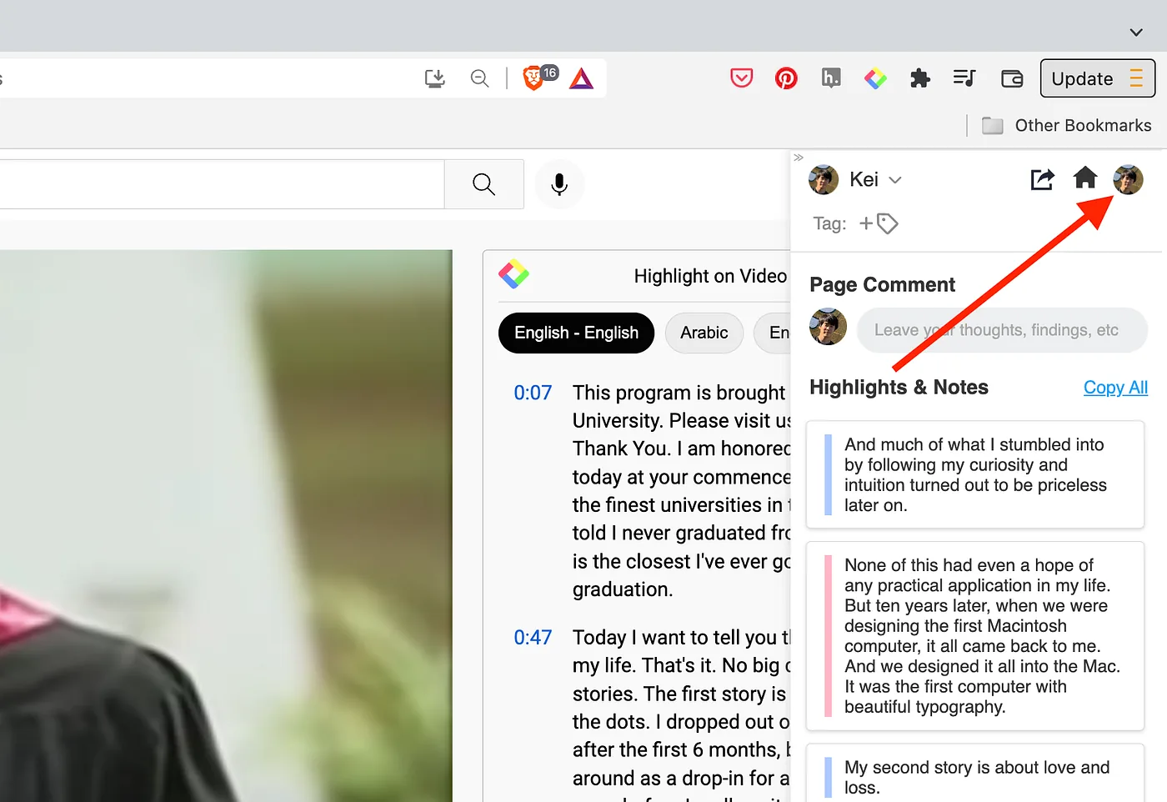This screenshot has width=1167, height=802.
Task: Click the Kei avatar beside the name
Action: pos(824,179)
